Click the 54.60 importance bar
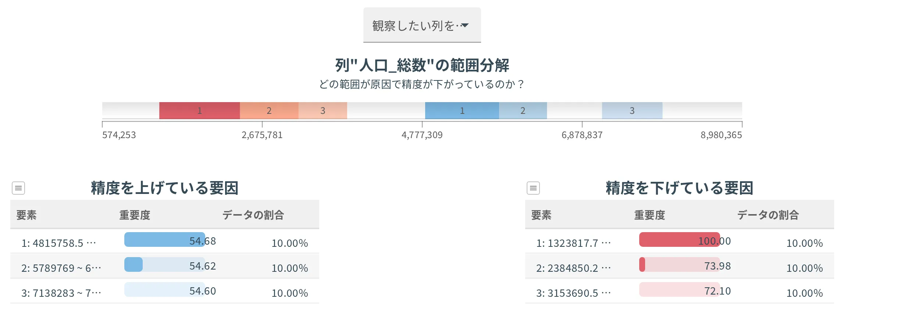The height and width of the screenshot is (310, 918). (x=165, y=289)
